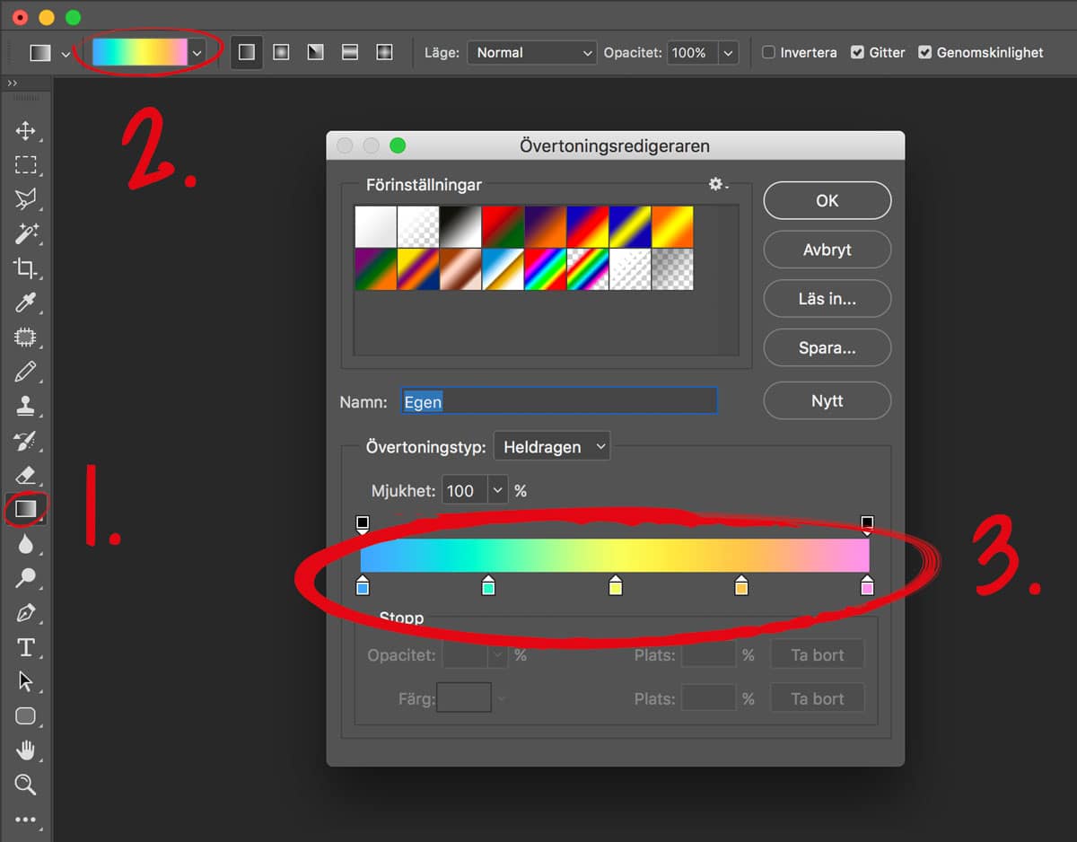Select the Blur drop tool
The width and height of the screenshot is (1077, 842).
(25, 544)
